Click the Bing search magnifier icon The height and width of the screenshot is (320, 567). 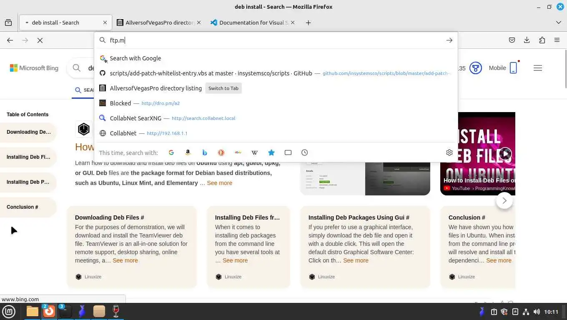coord(77,68)
